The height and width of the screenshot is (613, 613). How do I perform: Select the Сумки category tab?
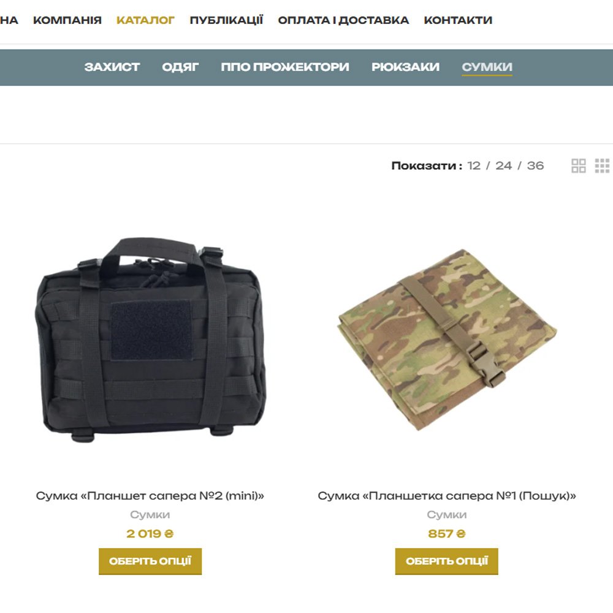coord(487,67)
